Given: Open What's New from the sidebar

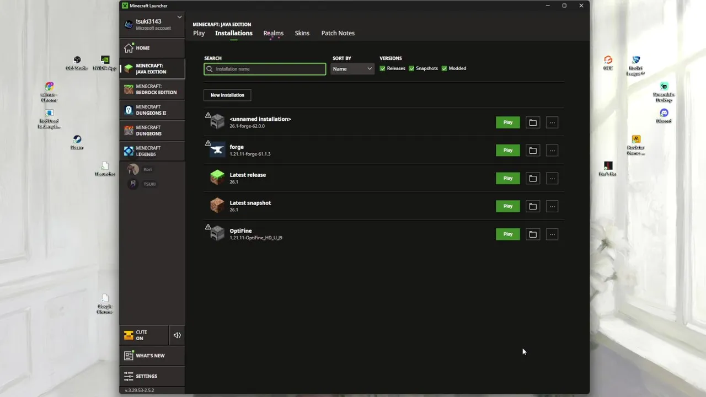Looking at the screenshot, I should (x=152, y=356).
